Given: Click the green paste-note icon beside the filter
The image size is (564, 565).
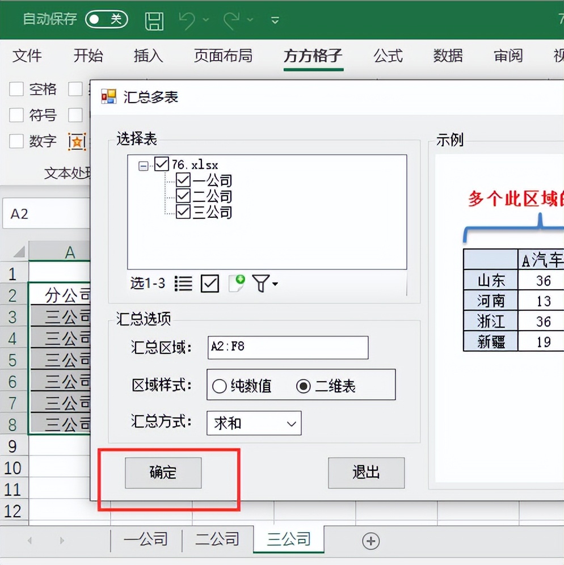Looking at the screenshot, I should pos(237,282).
